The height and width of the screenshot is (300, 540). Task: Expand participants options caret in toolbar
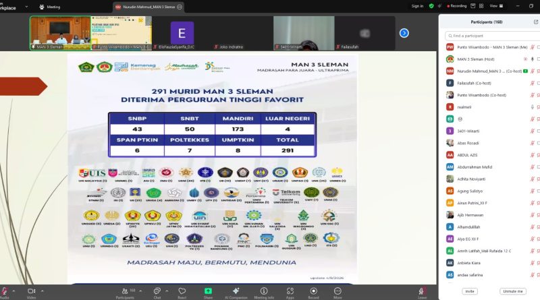140,291
